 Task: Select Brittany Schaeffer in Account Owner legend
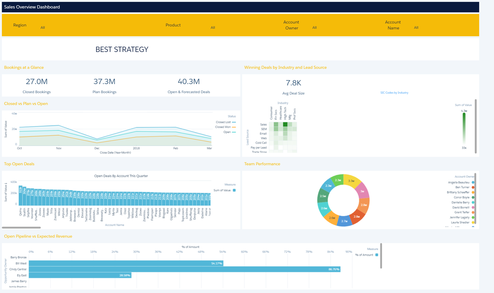pos(461,192)
